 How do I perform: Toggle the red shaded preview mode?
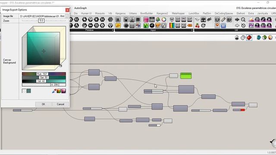[x=249, y=37]
